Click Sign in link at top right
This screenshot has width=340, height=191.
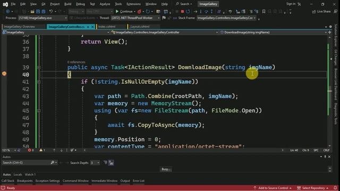291,4
